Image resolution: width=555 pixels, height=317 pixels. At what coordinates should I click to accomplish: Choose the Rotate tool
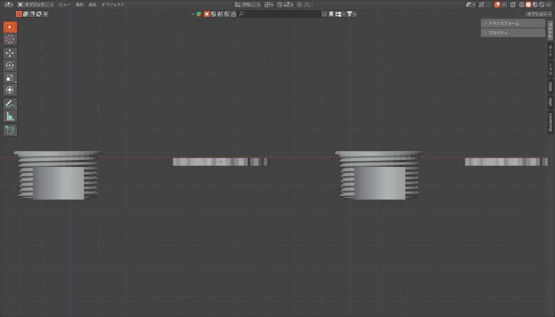[10, 65]
